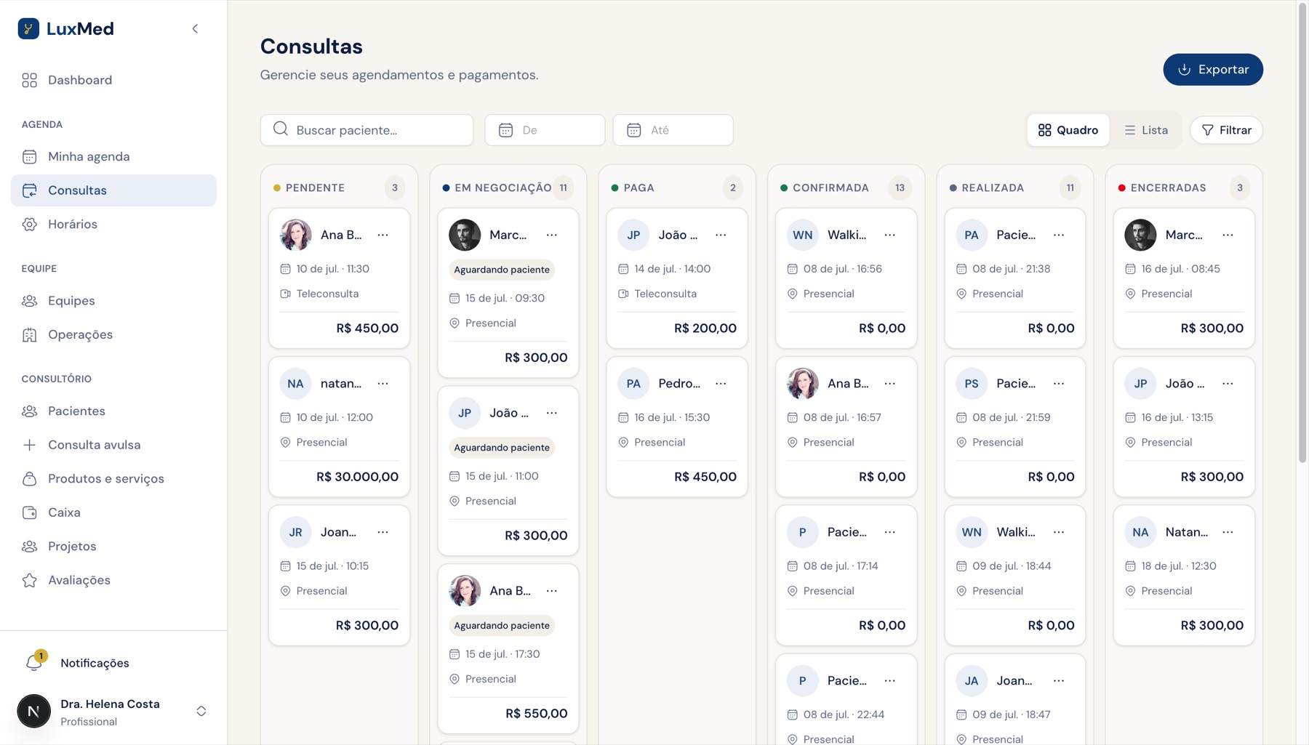Click the R$ 200,00 amount
The height and width of the screenshot is (745, 1309).
point(705,329)
